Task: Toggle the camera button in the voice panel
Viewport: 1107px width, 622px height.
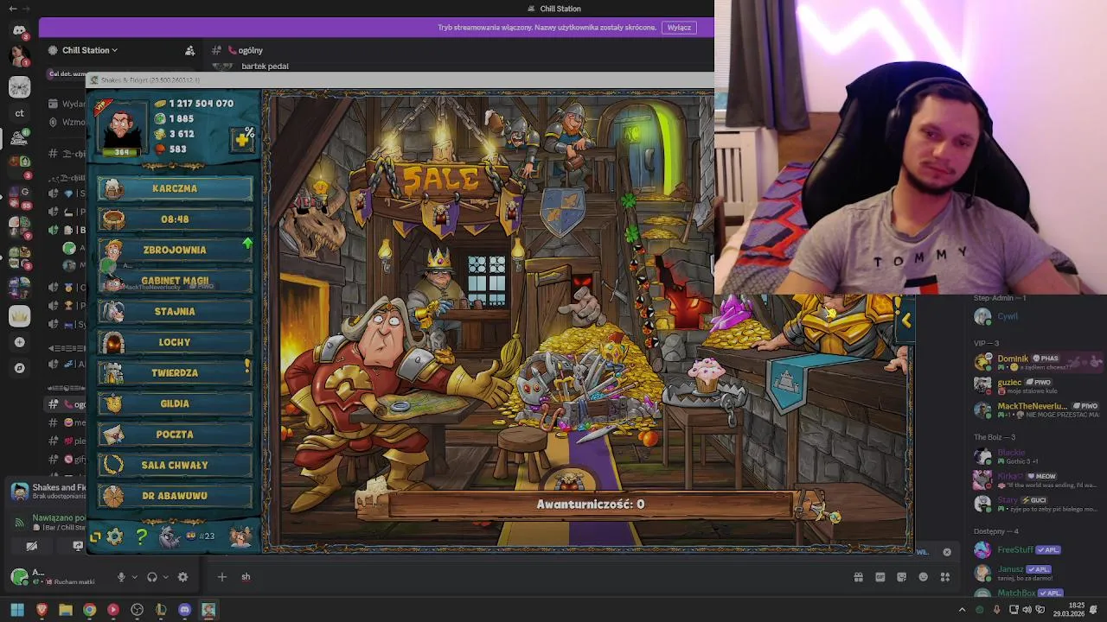Action: tap(32, 546)
